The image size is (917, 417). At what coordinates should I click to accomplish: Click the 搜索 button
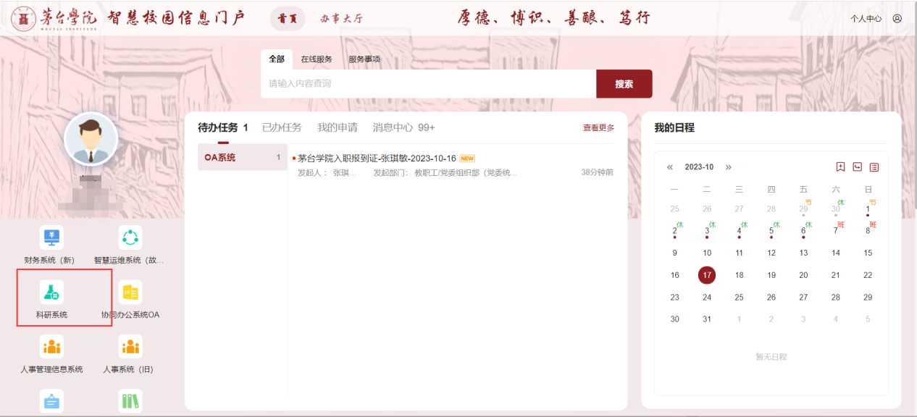(x=624, y=84)
